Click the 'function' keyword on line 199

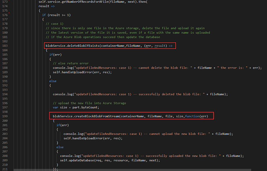(x=192, y=116)
